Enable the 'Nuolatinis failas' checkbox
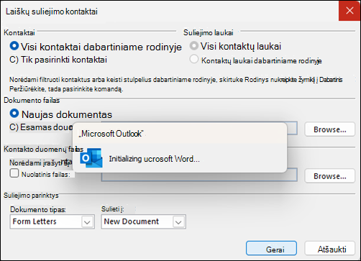Viewport: 361px width, 261px height. 14,173
